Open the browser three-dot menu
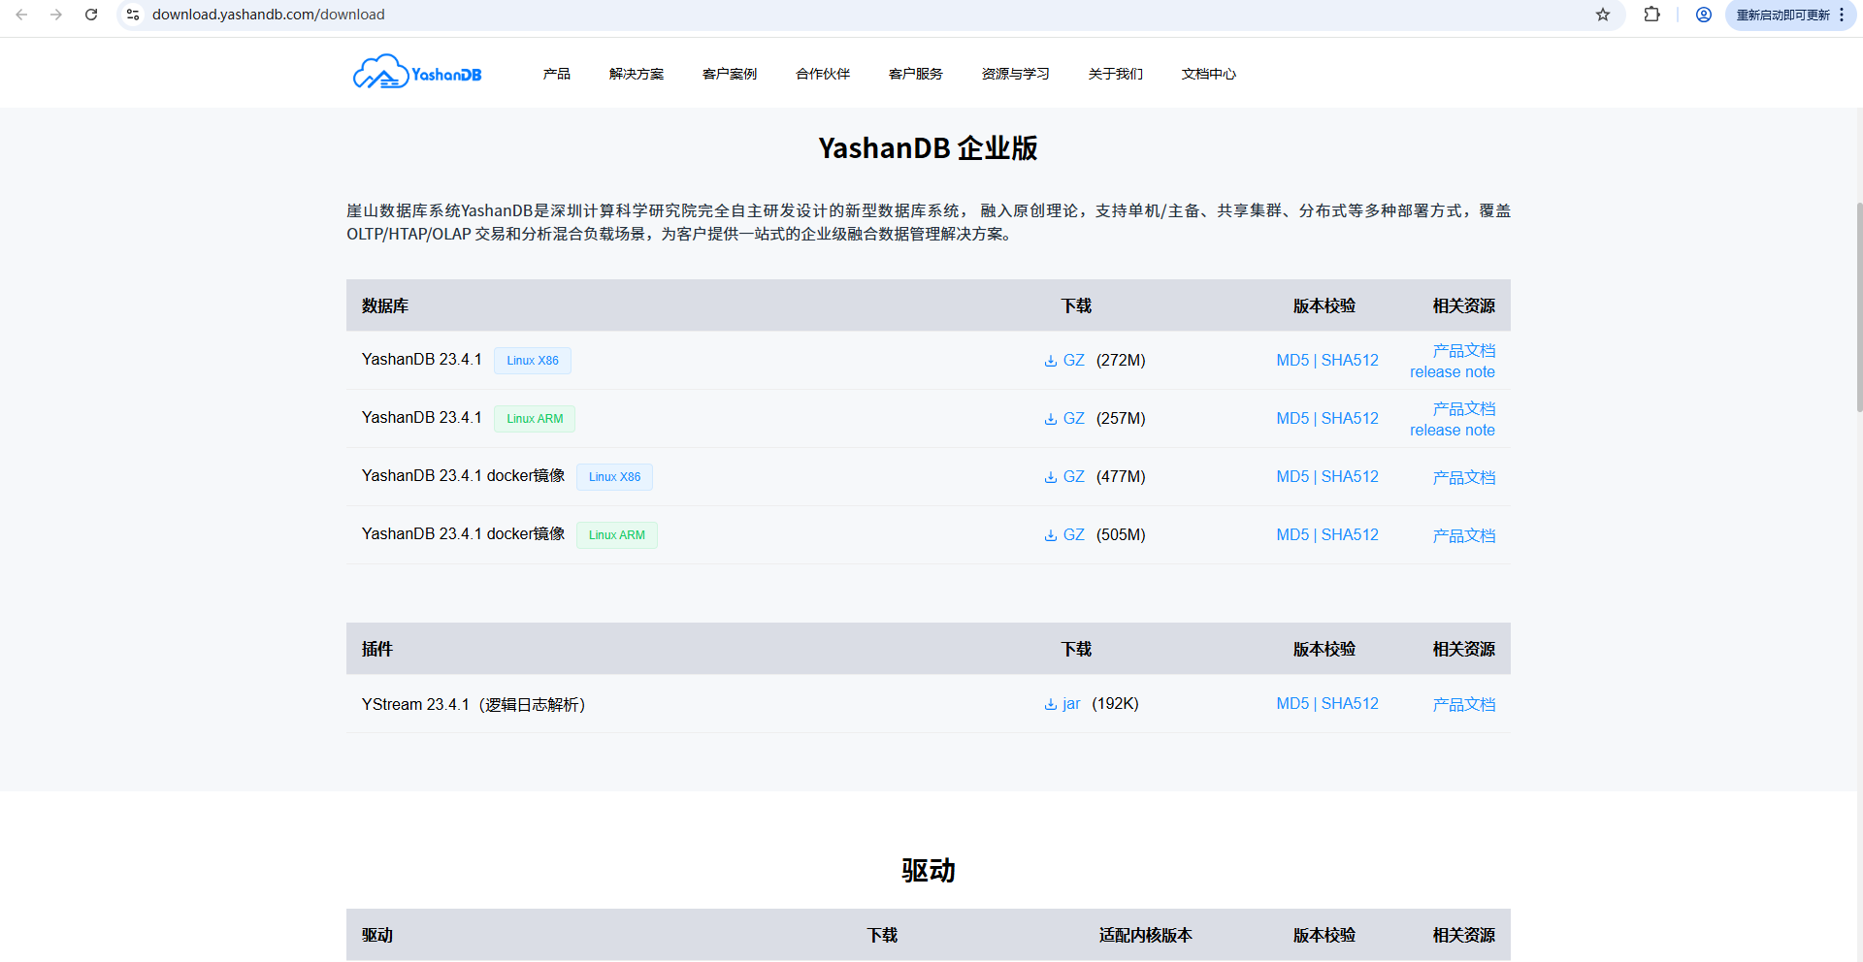1863x962 pixels. [x=1841, y=15]
